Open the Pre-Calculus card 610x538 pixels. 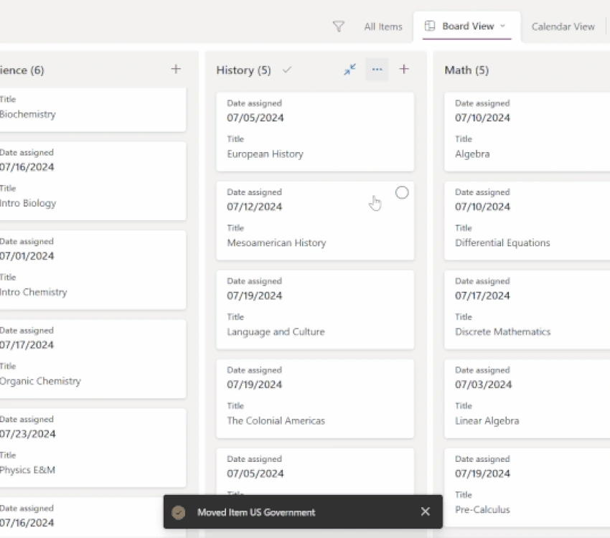pos(527,488)
